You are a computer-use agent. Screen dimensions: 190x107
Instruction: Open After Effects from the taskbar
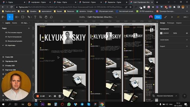pos(42,104)
